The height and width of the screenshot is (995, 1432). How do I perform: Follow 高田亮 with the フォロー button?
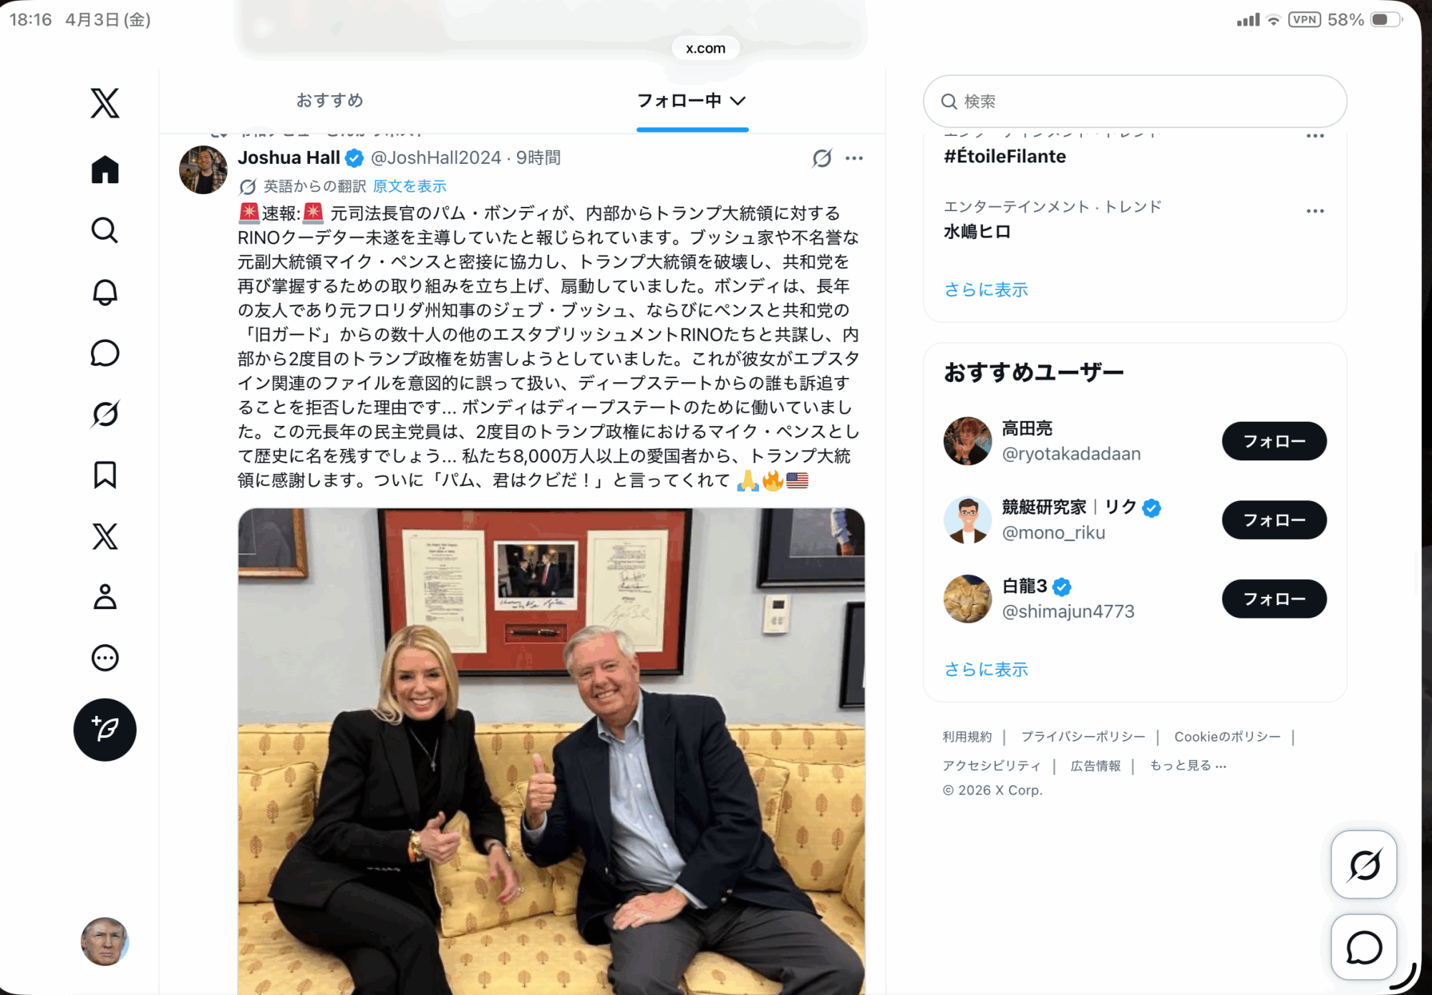point(1274,441)
